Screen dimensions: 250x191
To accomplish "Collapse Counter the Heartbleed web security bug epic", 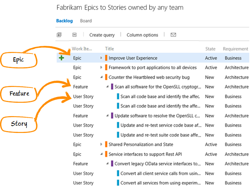I will tap(101, 77).
